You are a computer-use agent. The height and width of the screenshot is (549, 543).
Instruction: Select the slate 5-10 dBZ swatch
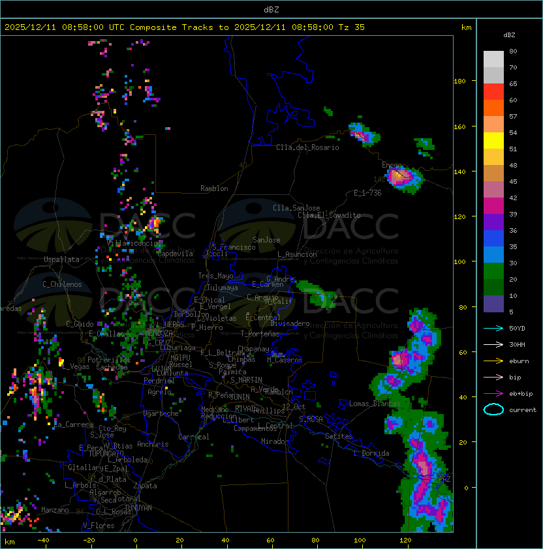pyautogui.click(x=493, y=304)
